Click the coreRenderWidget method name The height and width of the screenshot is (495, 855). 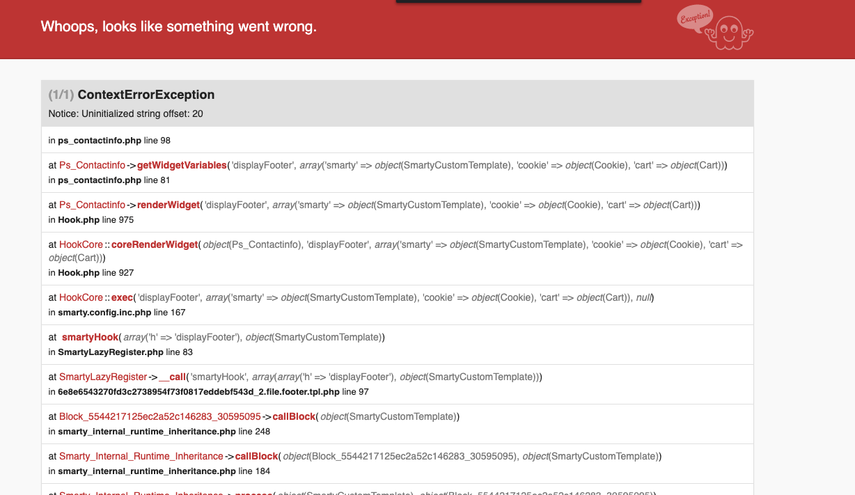click(155, 245)
